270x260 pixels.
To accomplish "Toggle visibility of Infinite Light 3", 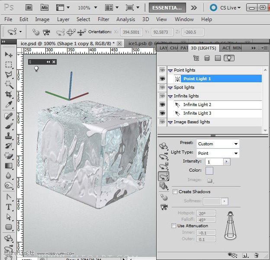I will (x=162, y=113).
